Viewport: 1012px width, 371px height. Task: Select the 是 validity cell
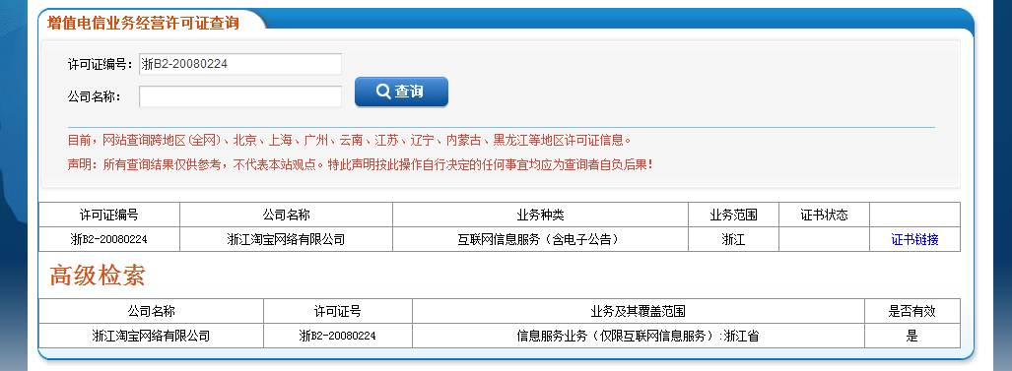point(911,336)
